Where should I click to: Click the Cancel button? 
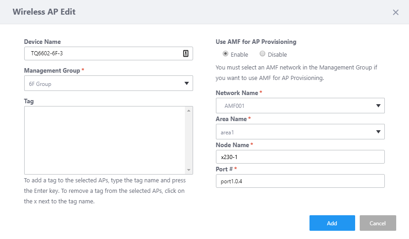378,223
